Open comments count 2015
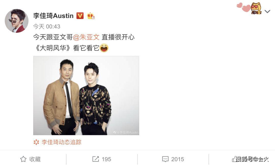This screenshot has width=275, height=165. pyautogui.click(x=177, y=159)
